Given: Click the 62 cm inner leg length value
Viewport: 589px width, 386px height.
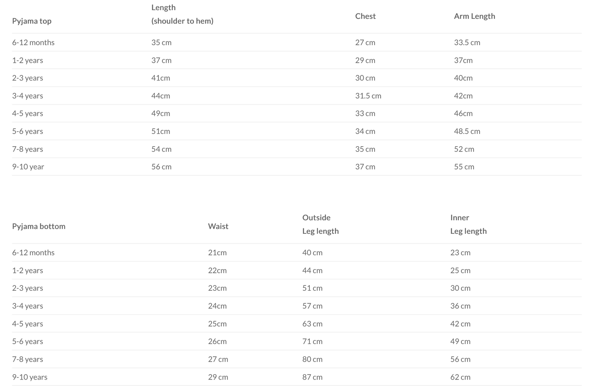Looking at the screenshot, I should pyautogui.click(x=460, y=377).
